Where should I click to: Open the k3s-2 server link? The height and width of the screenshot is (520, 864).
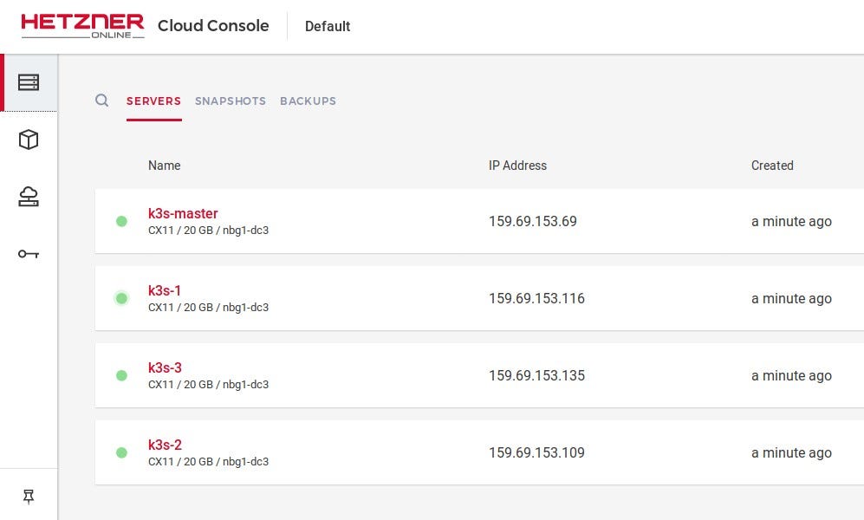(165, 445)
